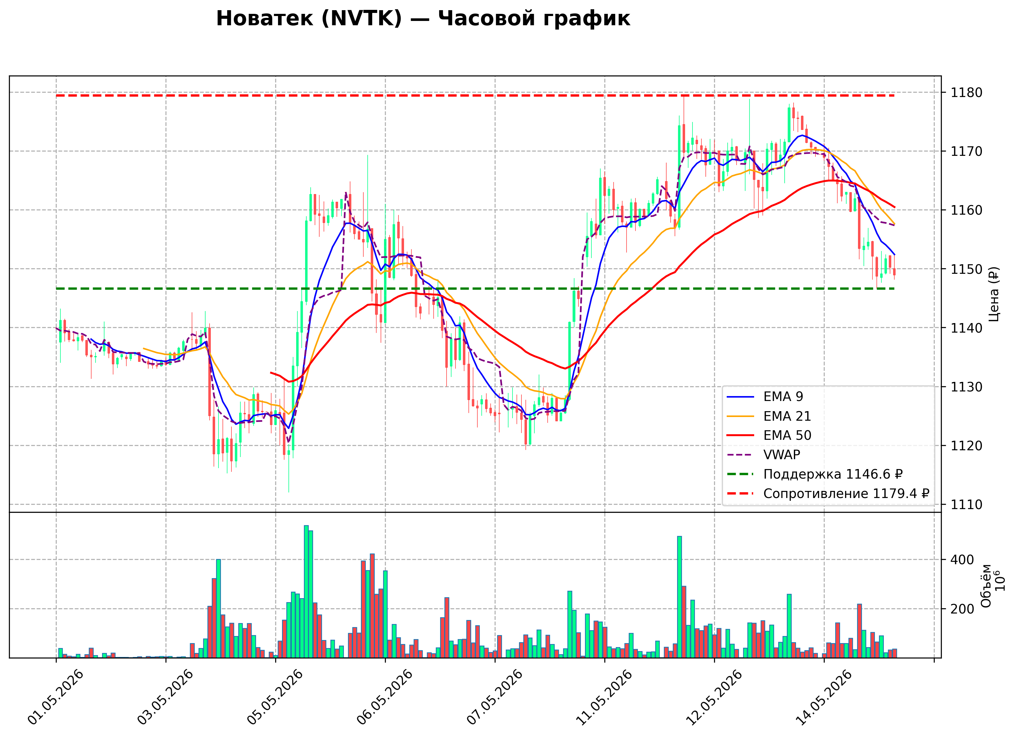Click the 1140 price axis label
1017x737 pixels.
tap(966, 328)
